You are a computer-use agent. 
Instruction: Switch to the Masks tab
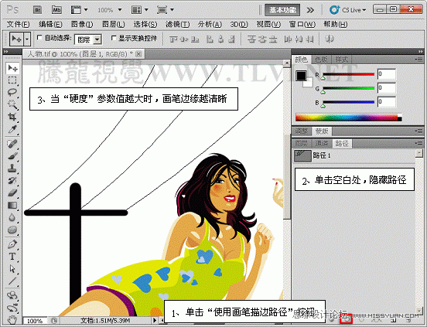322,131
